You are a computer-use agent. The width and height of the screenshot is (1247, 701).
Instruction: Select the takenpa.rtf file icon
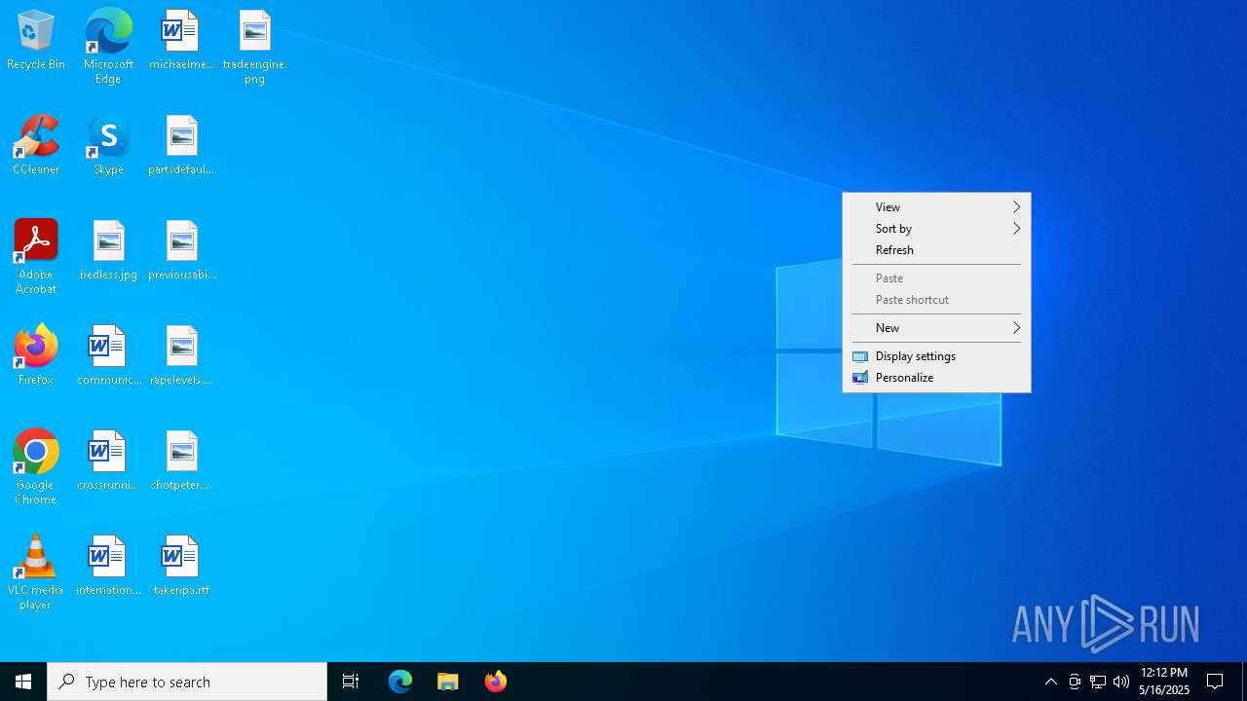[x=181, y=567]
